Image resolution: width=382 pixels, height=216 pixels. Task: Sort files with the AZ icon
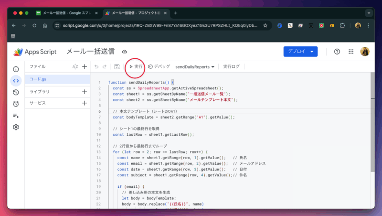(x=75, y=67)
